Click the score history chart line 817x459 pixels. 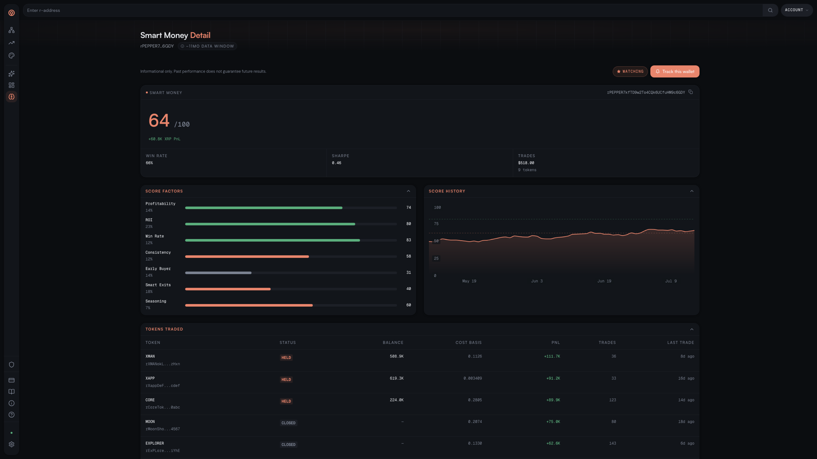[562, 236]
